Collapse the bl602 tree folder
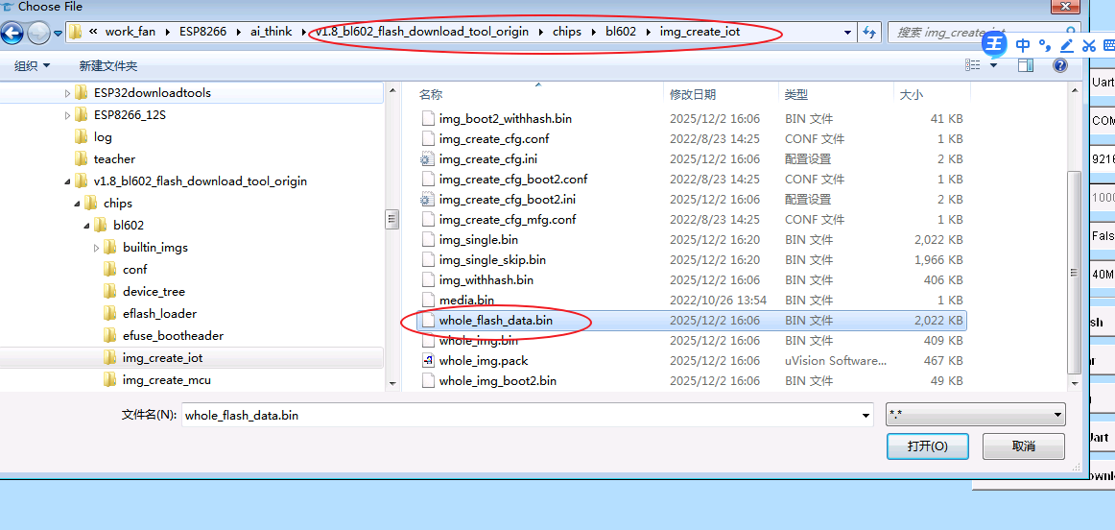The height and width of the screenshot is (530, 1115). 87,226
